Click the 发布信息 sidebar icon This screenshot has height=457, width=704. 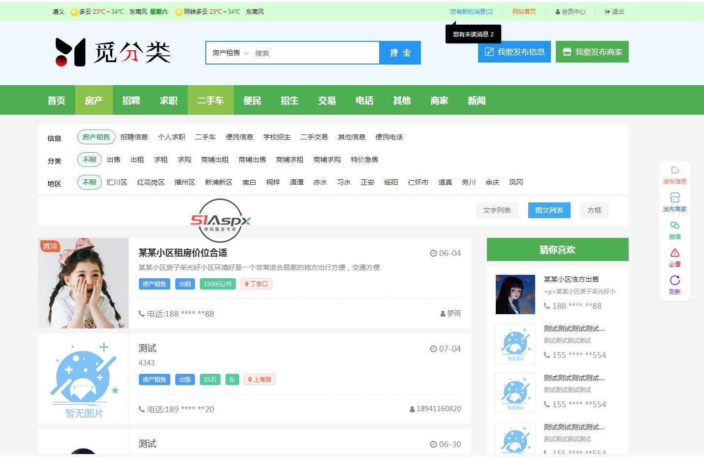pos(674,175)
